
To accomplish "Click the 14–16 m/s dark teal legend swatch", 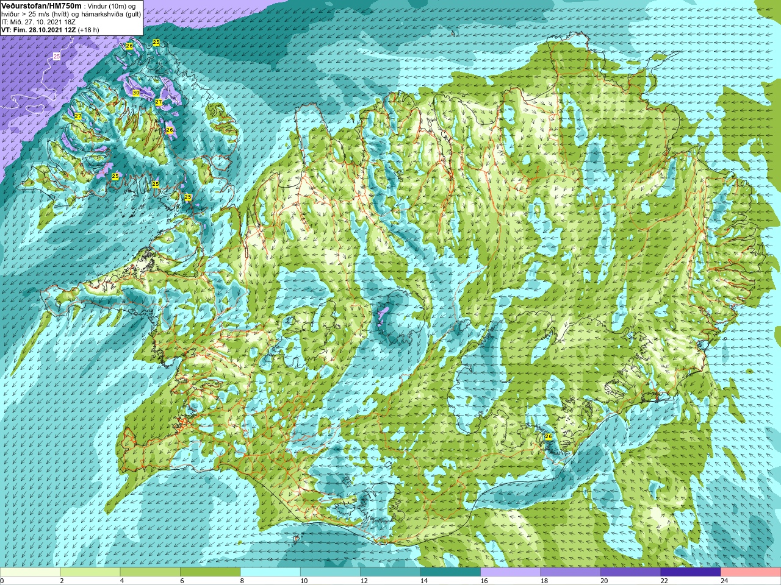I will pyautogui.click(x=450, y=572).
